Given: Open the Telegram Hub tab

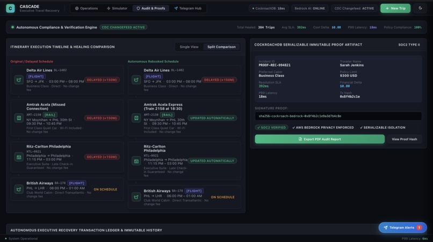Looking at the screenshot, I should click(188, 8).
